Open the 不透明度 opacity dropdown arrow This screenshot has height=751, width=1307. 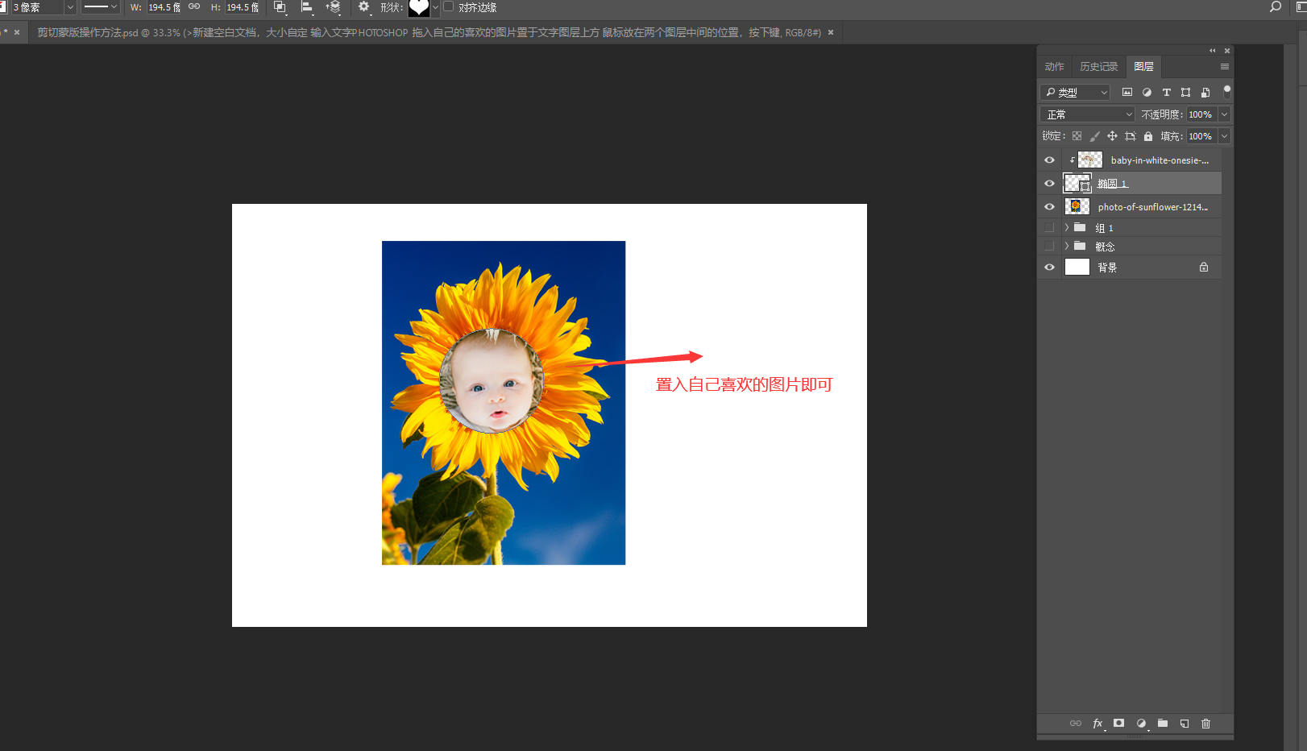pos(1224,114)
